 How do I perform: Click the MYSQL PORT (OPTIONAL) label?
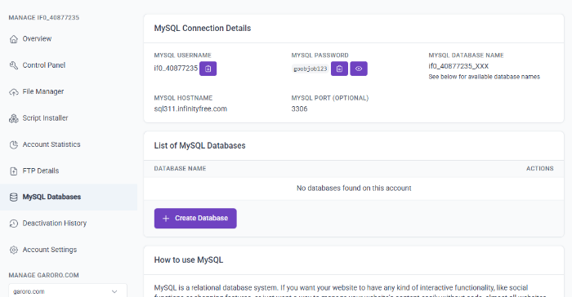click(x=330, y=98)
